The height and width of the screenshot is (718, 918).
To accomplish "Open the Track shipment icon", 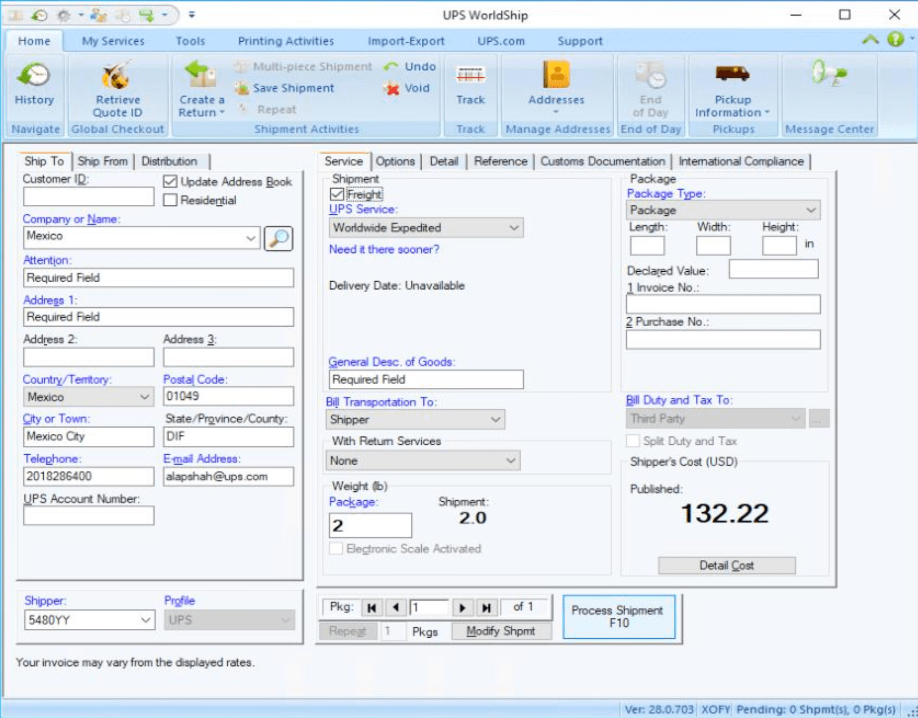I will [470, 75].
